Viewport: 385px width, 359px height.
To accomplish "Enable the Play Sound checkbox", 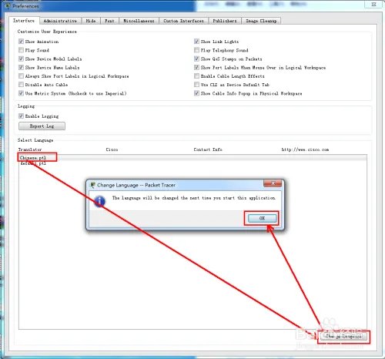I will (x=21, y=50).
